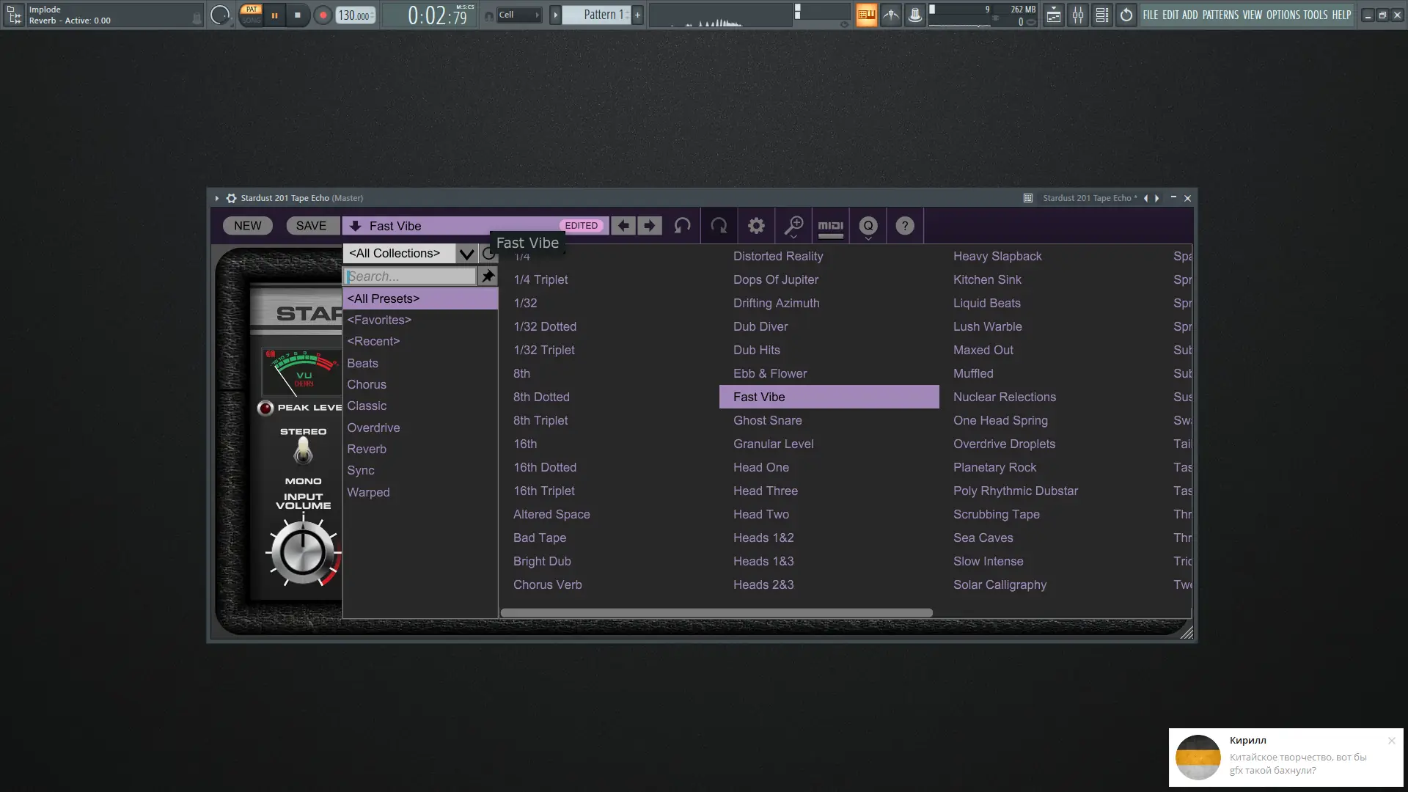Image resolution: width=1408 pixels, height=792 pixels.
Task: Click the NEW preset button
Action: click(247, 226)
